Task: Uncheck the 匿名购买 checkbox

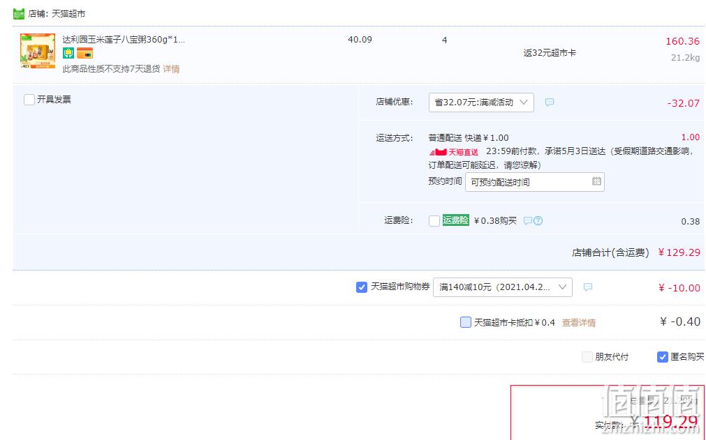Action: [662, 357]
